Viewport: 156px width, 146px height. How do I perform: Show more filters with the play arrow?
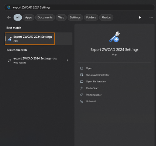tap(140, 18)
